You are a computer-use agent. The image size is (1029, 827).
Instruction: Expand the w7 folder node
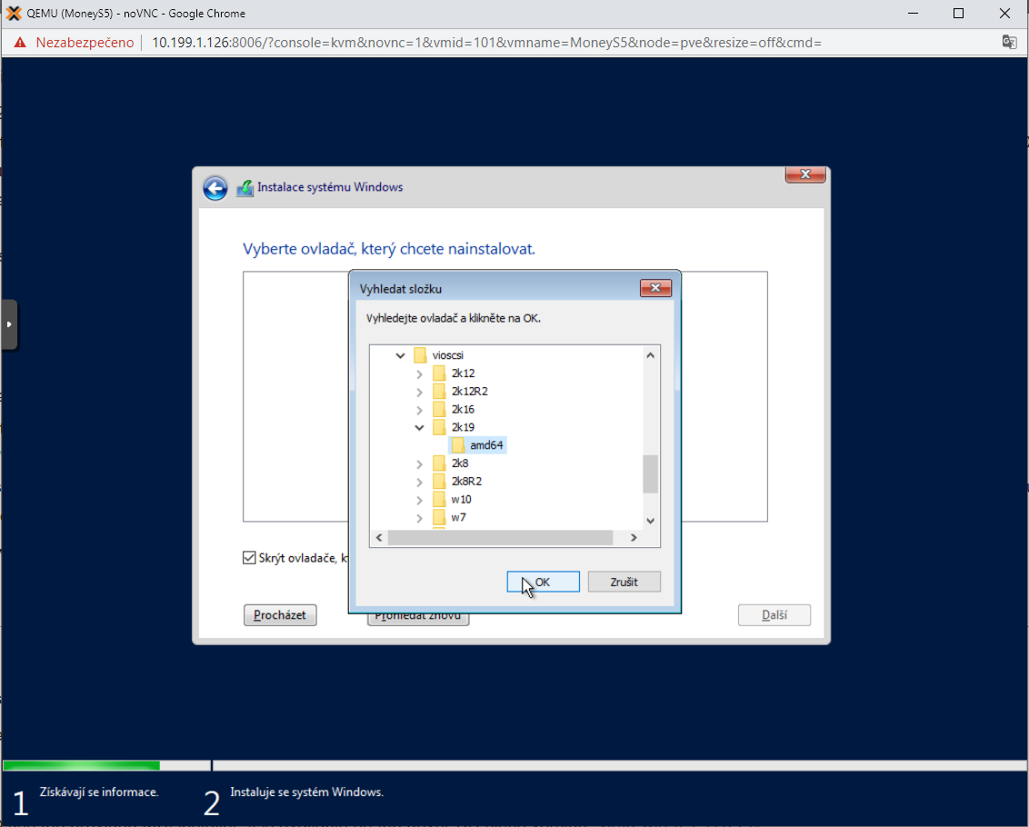click(x=419, y=518)
